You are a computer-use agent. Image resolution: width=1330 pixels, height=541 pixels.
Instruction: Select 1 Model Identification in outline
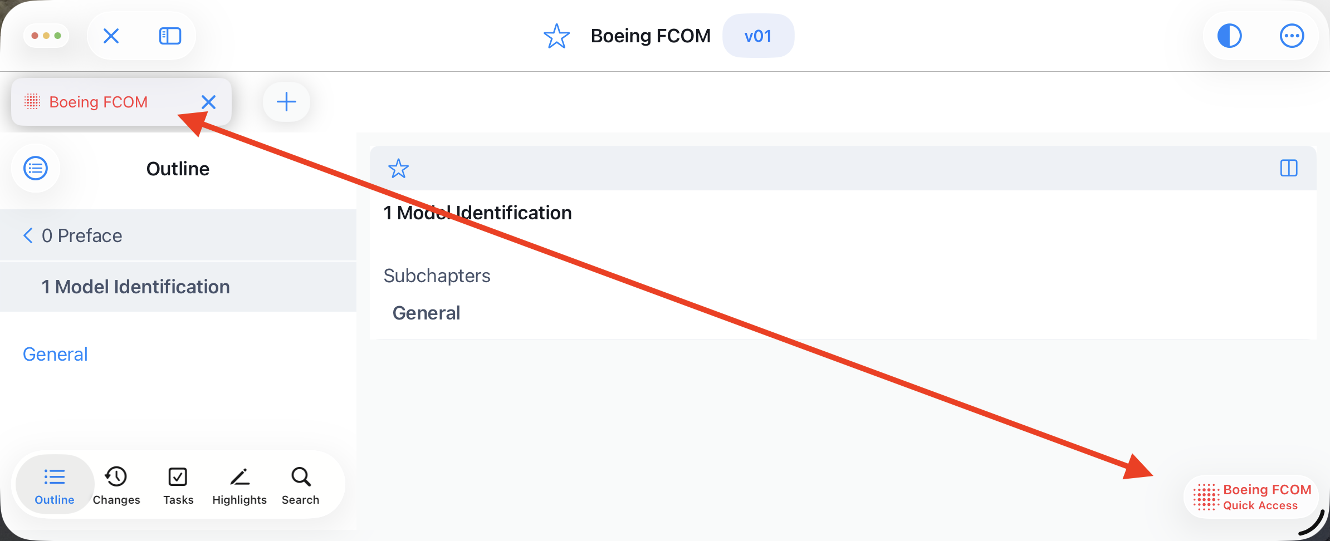click(x=135, y=287)
